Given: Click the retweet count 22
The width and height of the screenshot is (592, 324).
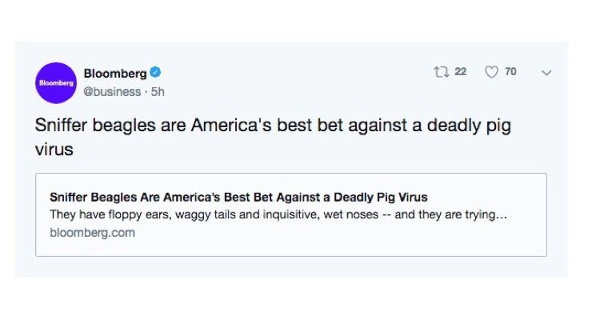Looking at the screenshot, I should [x=461, y=72].
